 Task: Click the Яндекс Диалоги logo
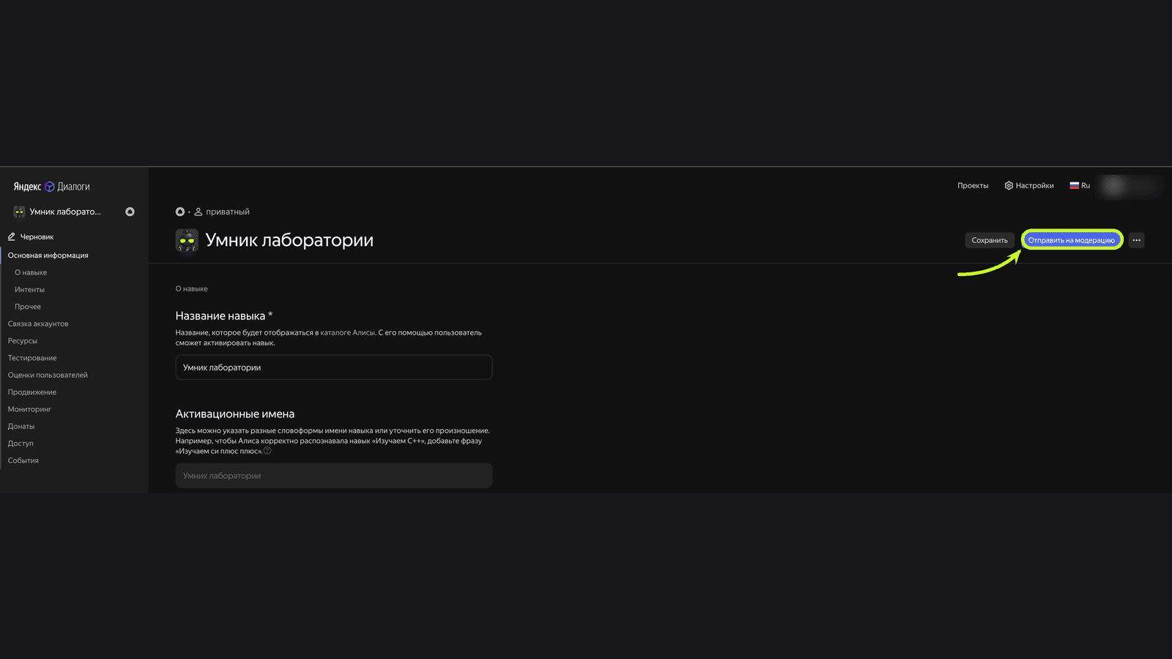click(51, 187)
